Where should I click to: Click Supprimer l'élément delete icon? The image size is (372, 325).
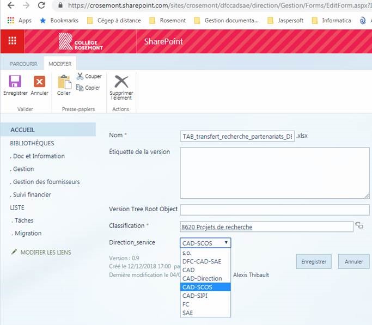121,82
